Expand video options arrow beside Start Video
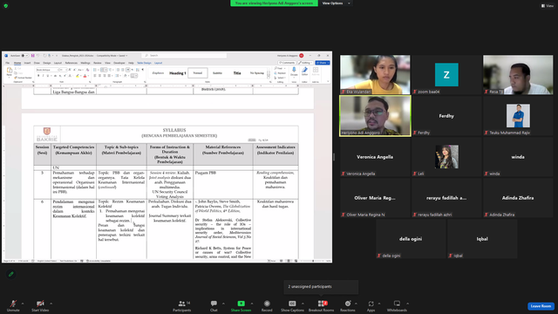 pyautogui.click(x=51, y=304)
